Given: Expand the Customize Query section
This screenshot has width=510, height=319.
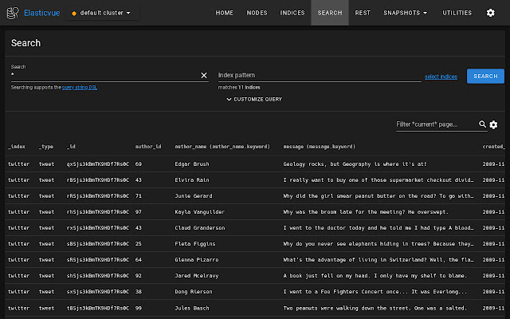Looking at the screenshot, I should coord(254,99).
